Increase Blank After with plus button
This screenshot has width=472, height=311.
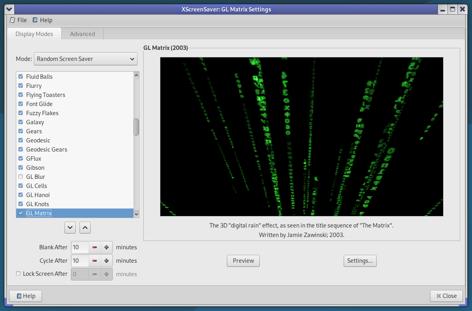(x=107, y=247)
